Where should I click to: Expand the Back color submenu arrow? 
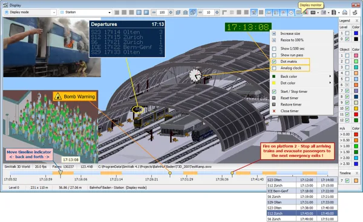pos(330,76)
